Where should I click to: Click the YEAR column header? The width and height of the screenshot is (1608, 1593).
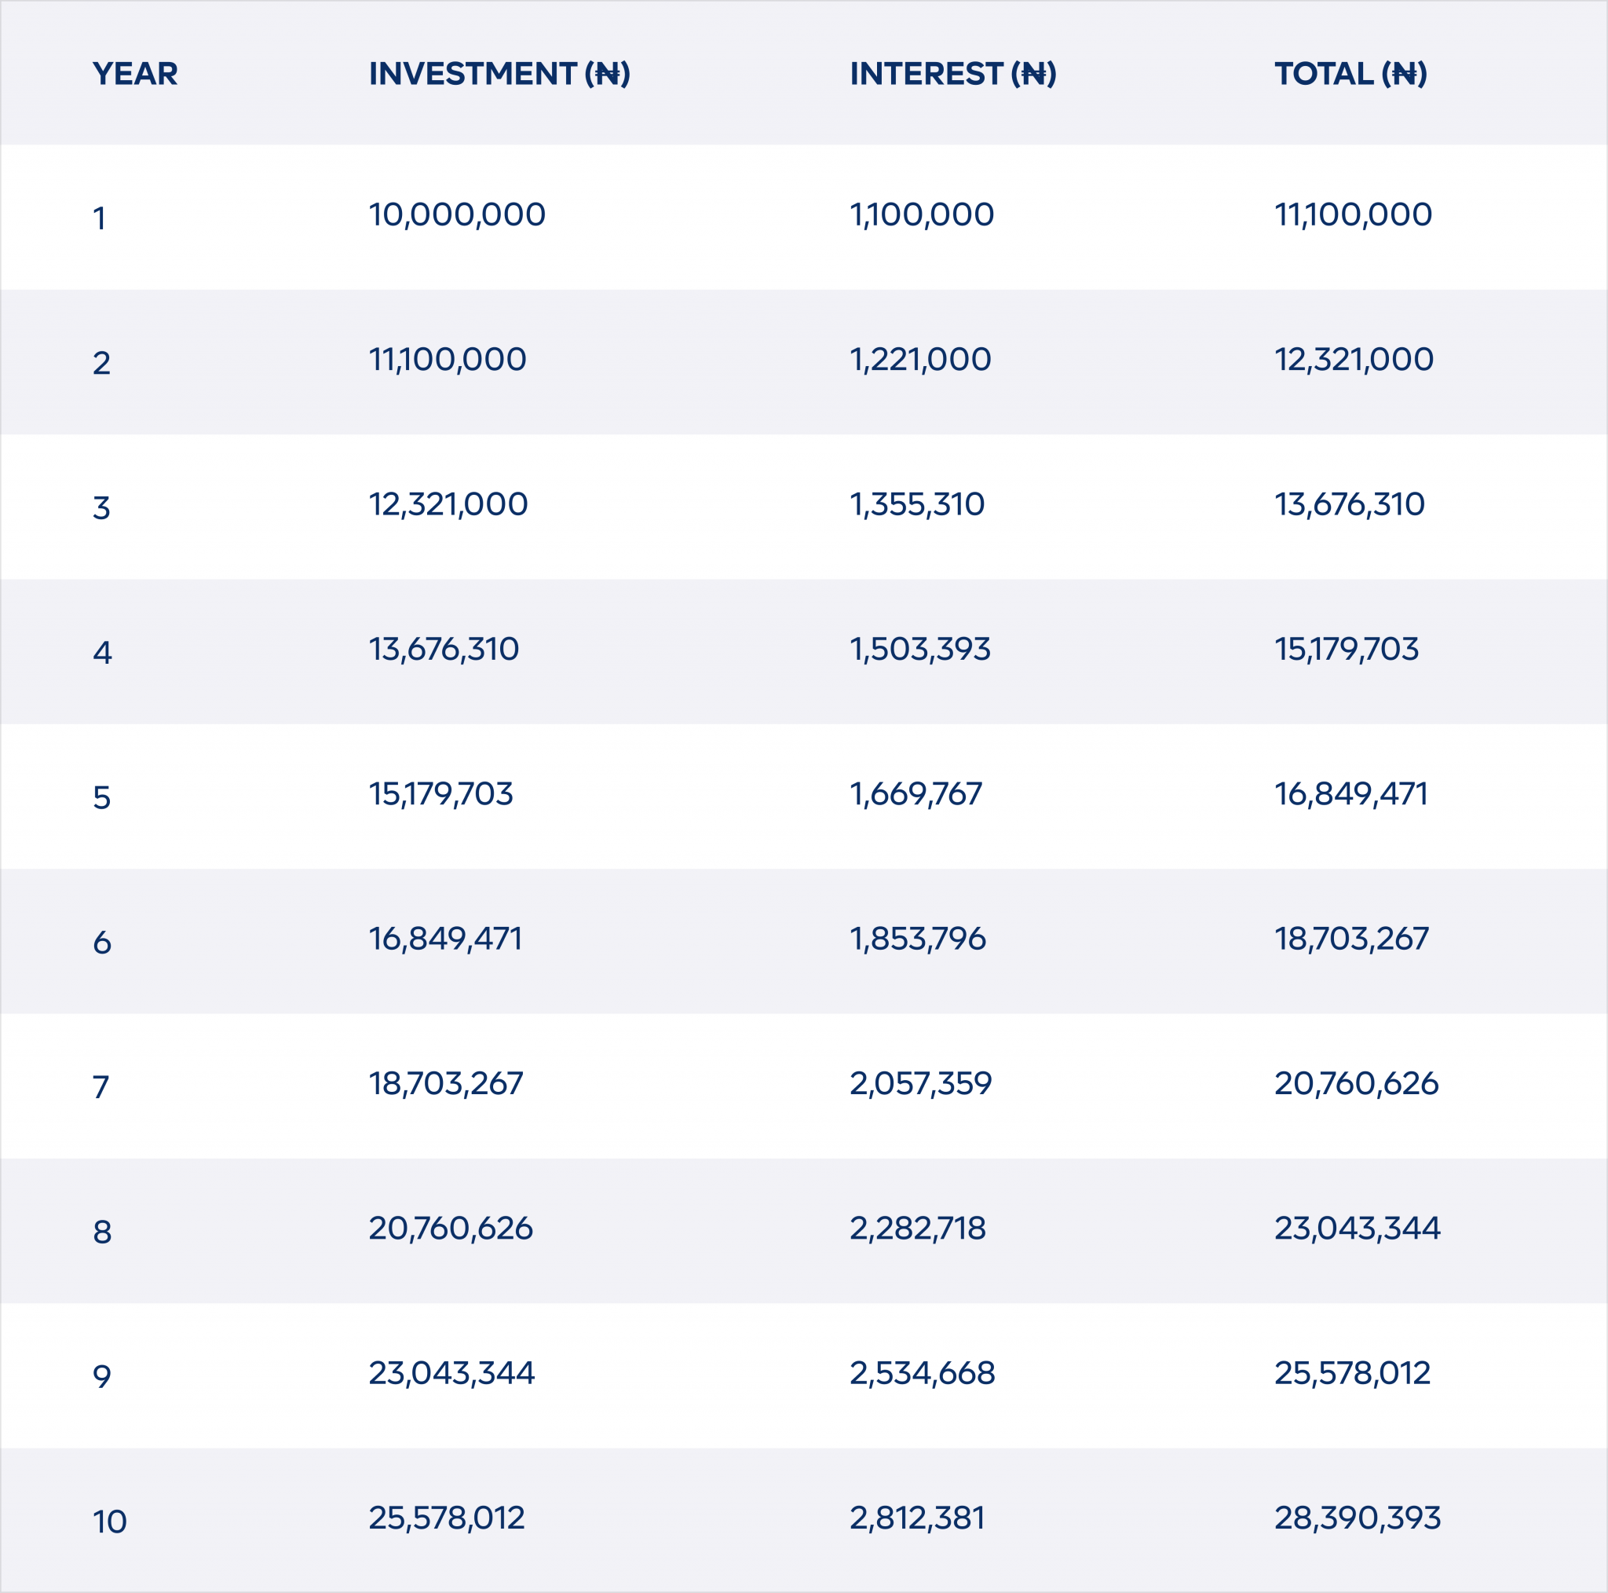pos(135,74)
